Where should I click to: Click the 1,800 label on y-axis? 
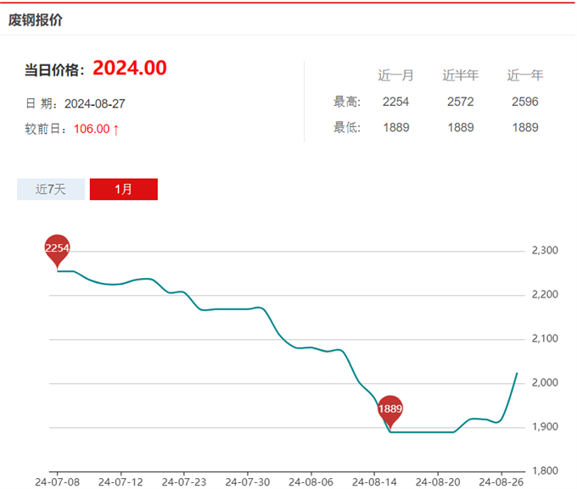544,470
